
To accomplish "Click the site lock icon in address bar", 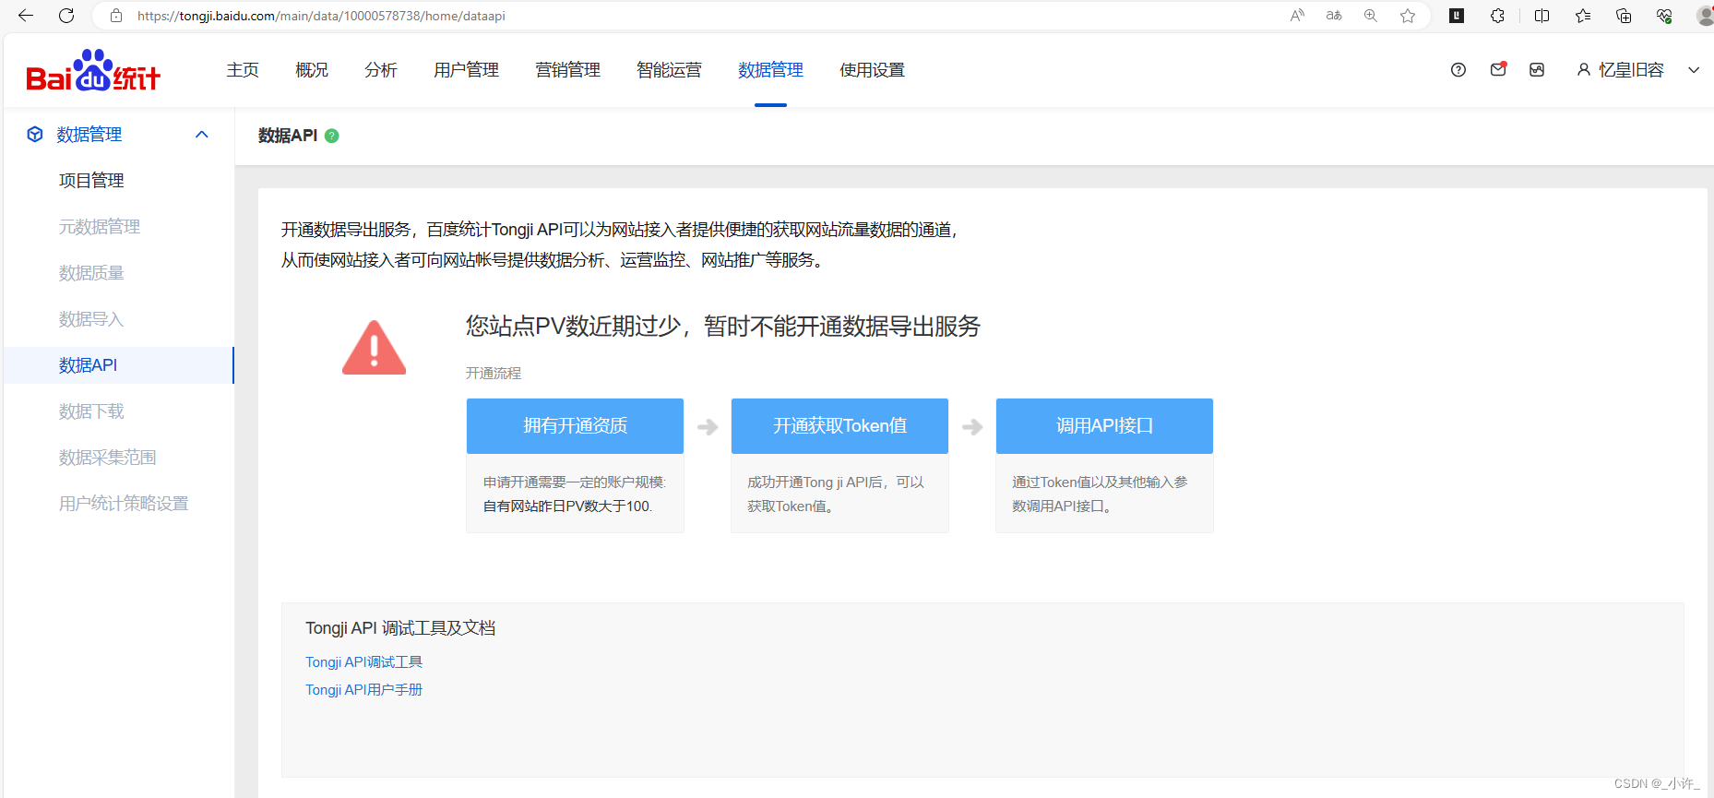I will coord(116,16).
